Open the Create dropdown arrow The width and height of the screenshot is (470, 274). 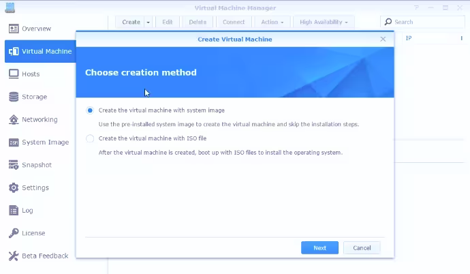148,22
